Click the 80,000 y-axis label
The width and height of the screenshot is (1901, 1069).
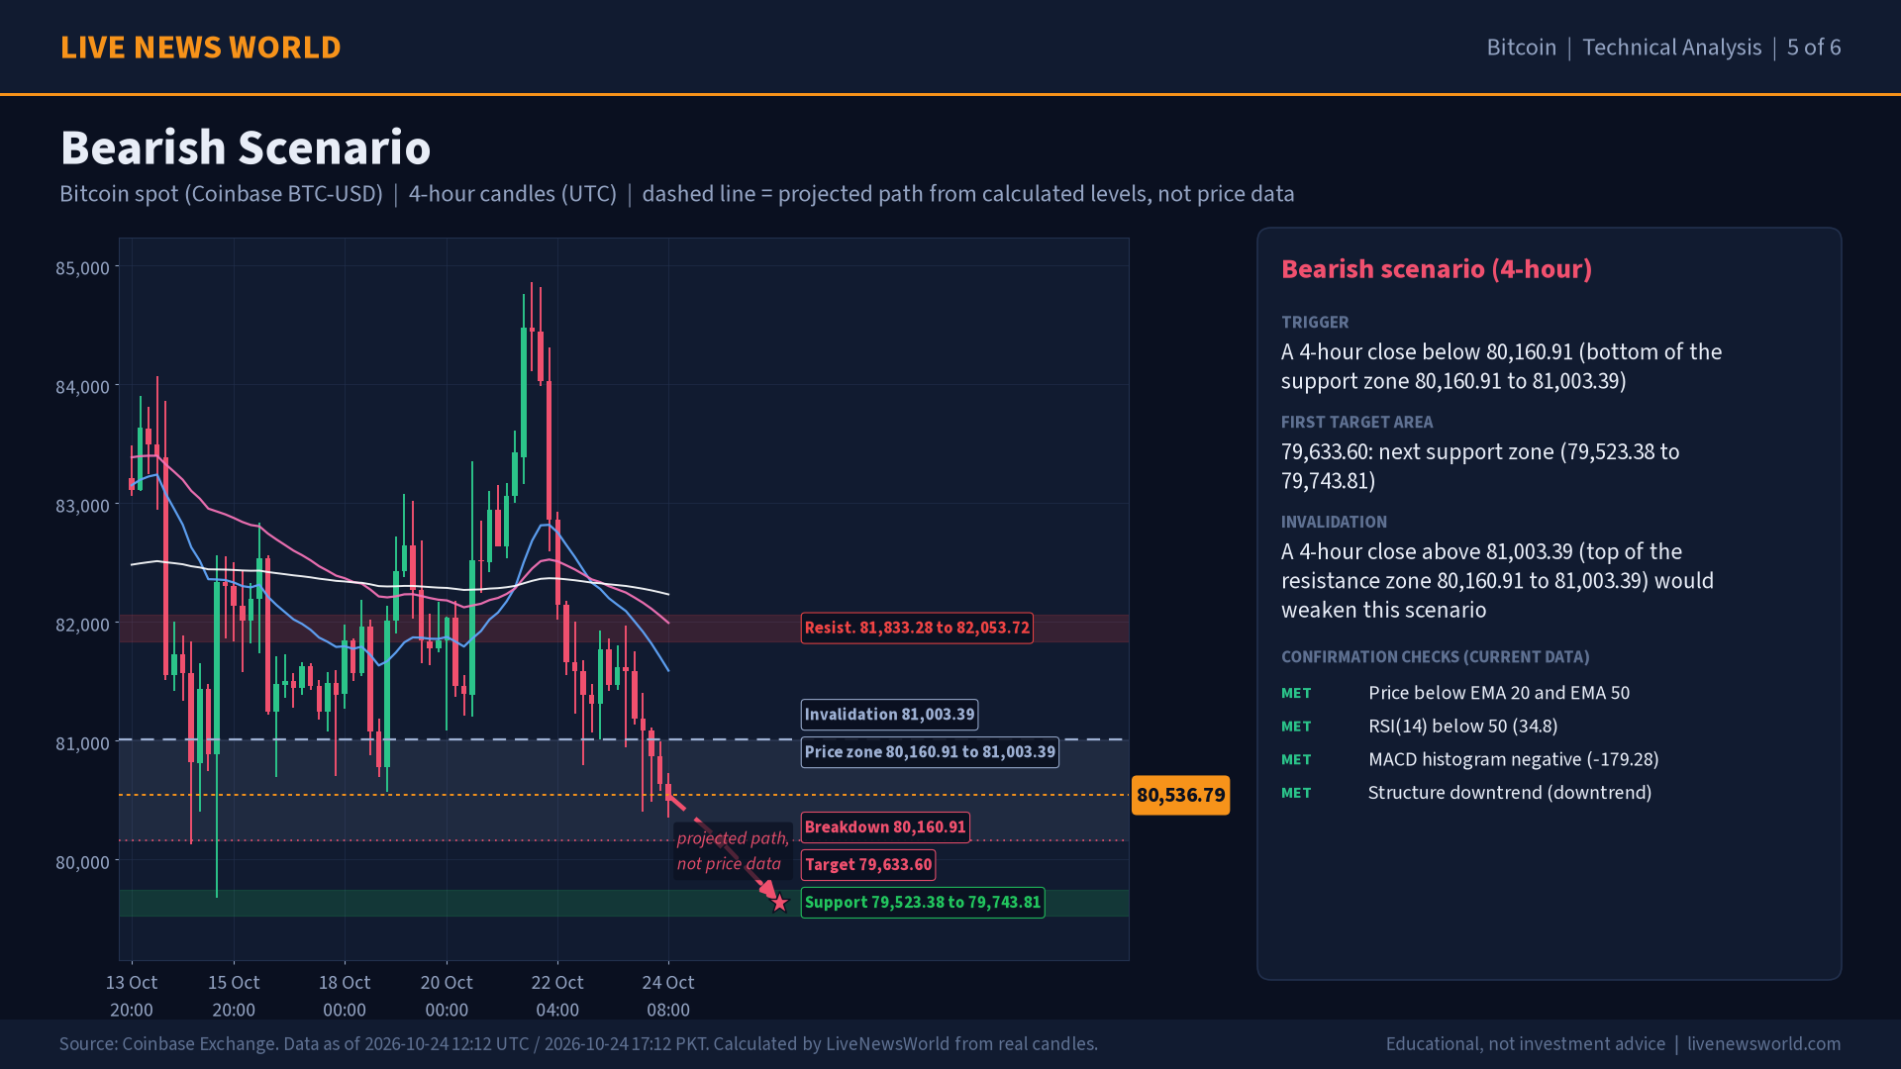click(x=82, y=862)
